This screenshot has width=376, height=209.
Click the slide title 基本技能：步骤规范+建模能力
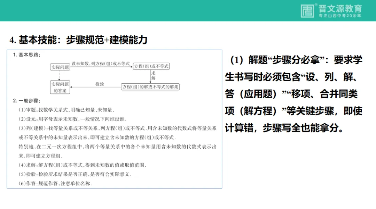tap(78, 40)
